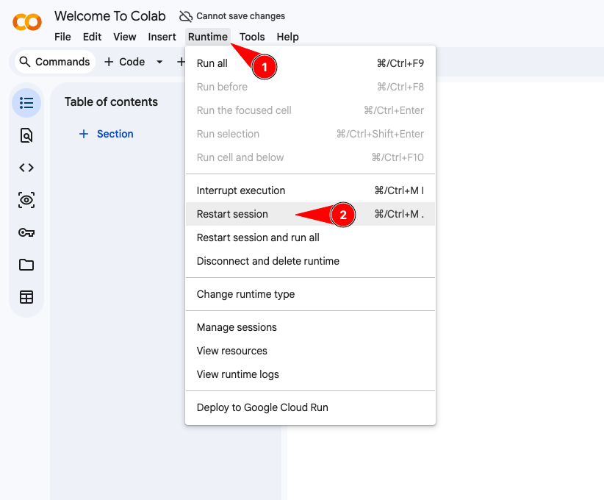Expand the Code button dropdown arrow
Viewport: 604px width, 500px height.
coord(159,62)
